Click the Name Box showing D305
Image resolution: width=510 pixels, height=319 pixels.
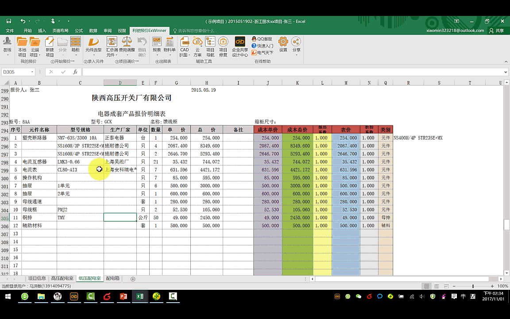tap(15, 72)
